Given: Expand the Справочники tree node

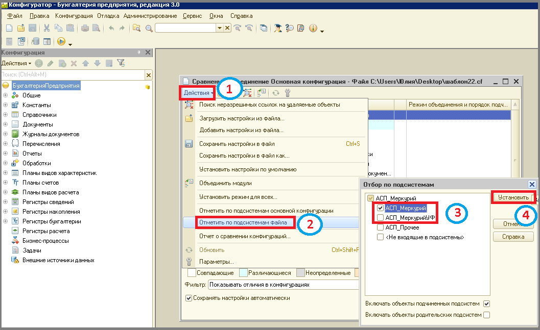Looking at the screenshot, I should [5, 114].
